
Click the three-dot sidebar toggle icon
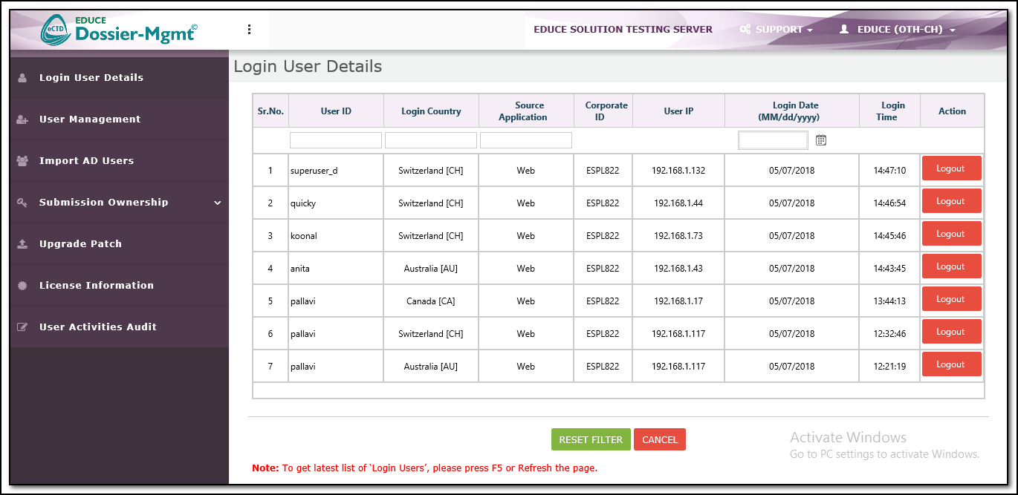coord(249,30)
